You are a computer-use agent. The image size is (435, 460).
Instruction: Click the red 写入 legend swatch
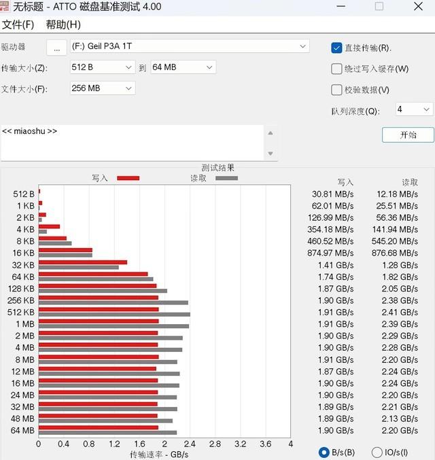tap(128, 178)
